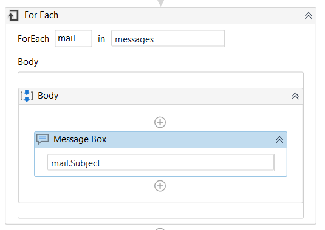Add activity via plus icon above Message Box
Screen dimensions: 325x230
(x=160, y=122)
